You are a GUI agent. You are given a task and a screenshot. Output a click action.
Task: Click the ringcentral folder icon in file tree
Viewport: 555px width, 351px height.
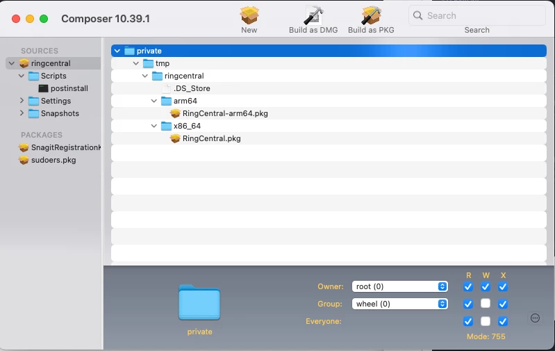click(x=157, y=76)
